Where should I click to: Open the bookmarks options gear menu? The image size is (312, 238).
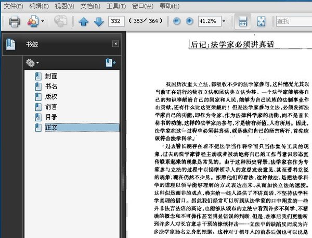point(32,63)
